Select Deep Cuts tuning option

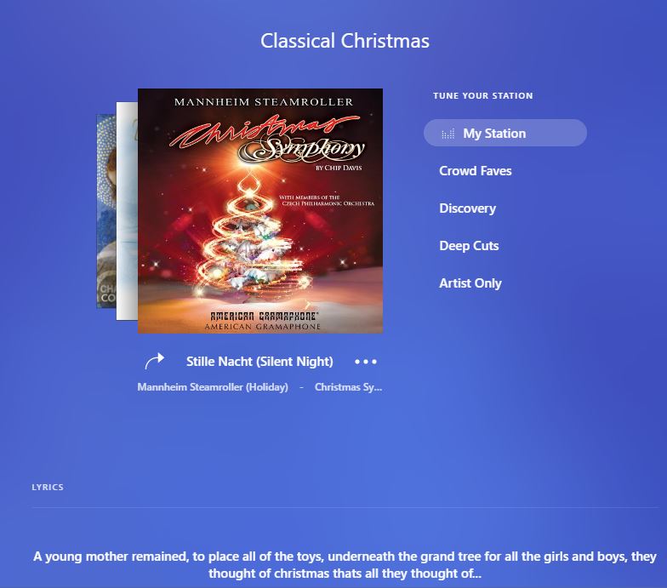click(x=469, y=245)
